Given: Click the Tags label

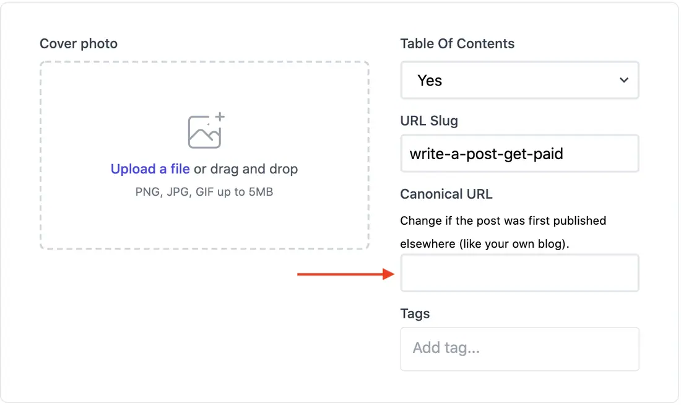Looking at the screenshot, I should click(x=415, y=313).
